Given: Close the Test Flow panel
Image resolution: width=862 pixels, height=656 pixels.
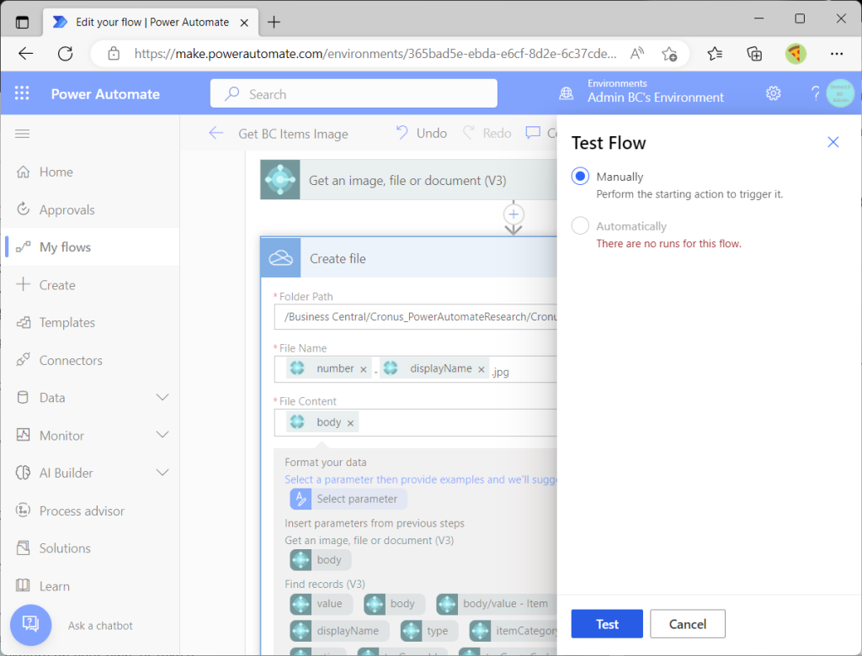Looking at the screenshot, I should pos(833,142).
